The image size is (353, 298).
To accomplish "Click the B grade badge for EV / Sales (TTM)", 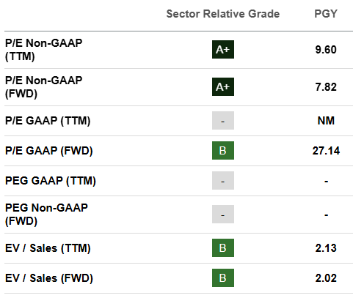I will 223,248.
